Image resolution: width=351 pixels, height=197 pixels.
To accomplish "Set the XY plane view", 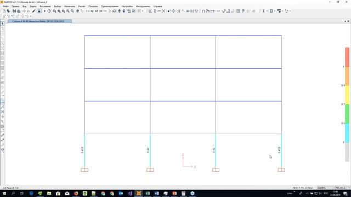I will [92, 11].
